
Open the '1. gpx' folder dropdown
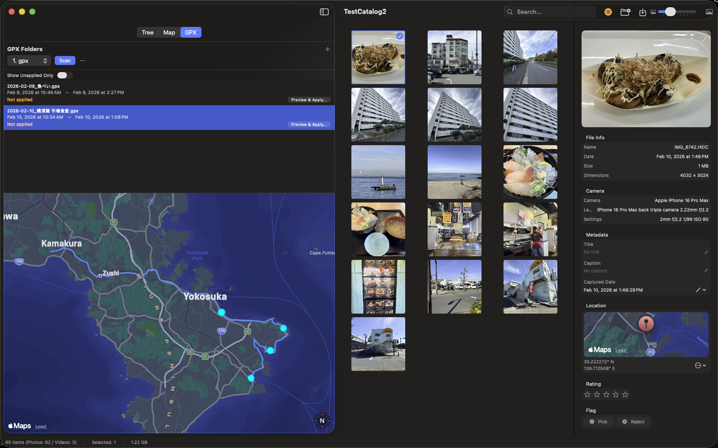(x=29, y=60)
